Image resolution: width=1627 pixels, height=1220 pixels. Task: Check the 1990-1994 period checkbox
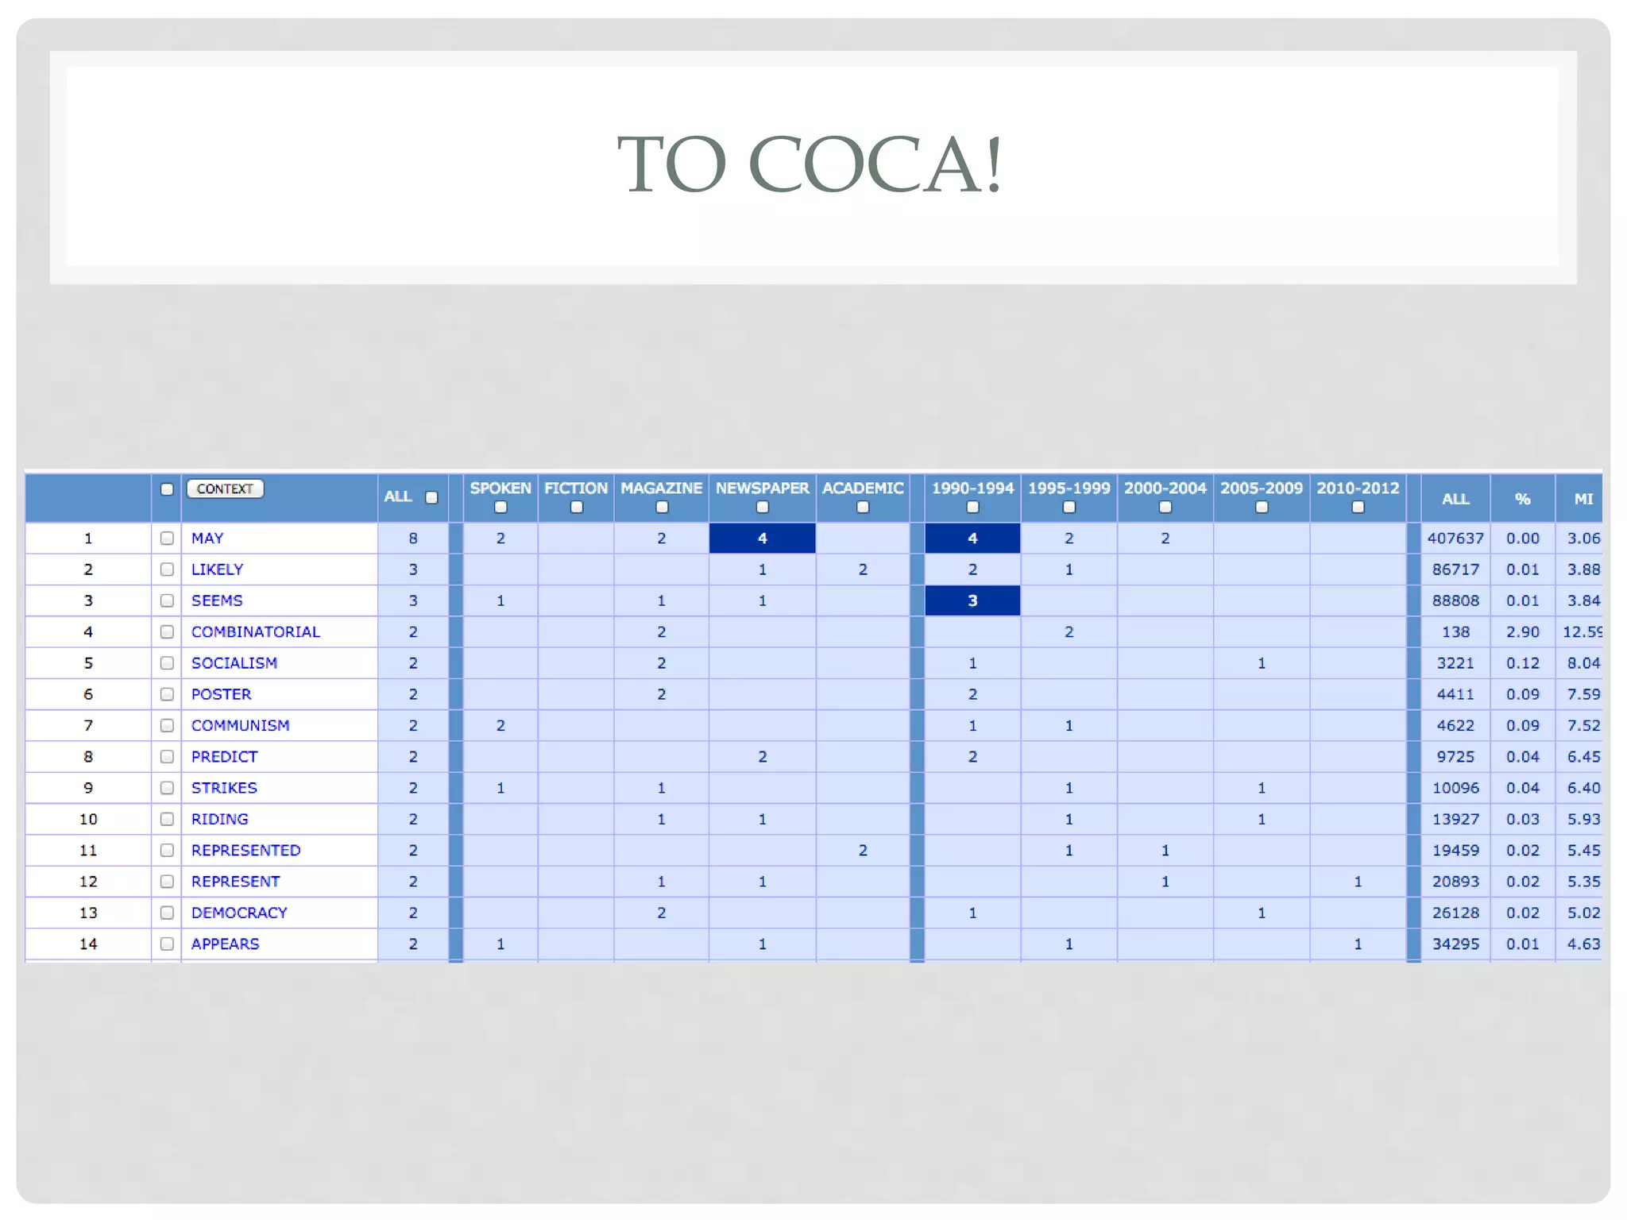tap(972, 508)
